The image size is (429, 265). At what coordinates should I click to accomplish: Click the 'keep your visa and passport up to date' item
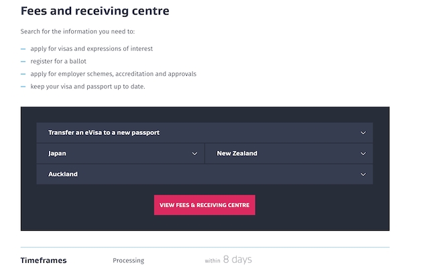pyautogui.click(x=88, y=87)
